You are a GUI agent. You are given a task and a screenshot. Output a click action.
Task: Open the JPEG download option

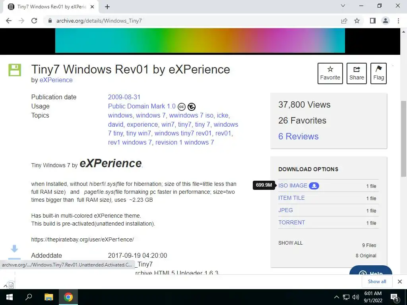pyautogui.click(x=285, y=210)
